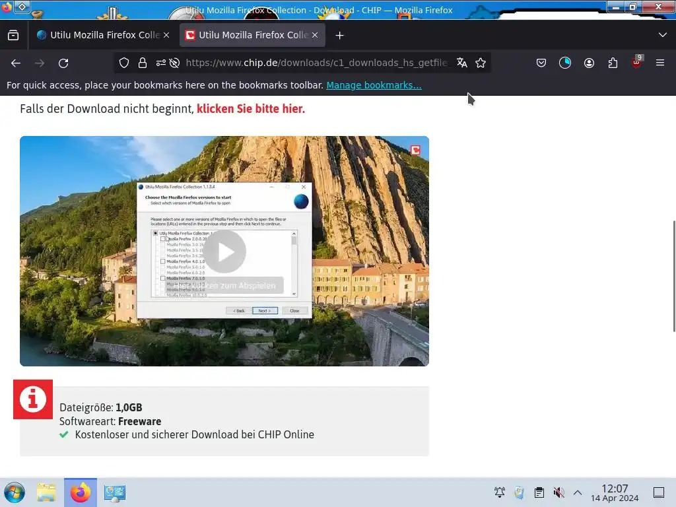Expand the list all tabs dropdown
Image resolution: width=676 pixels, height=507 pixels.
pyautogui.click(x=663, y=35)
